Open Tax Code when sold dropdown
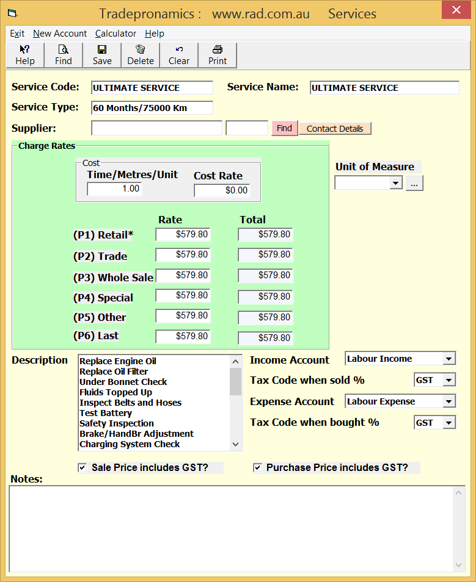The image size is (476, 582). [x=449, y=380]
